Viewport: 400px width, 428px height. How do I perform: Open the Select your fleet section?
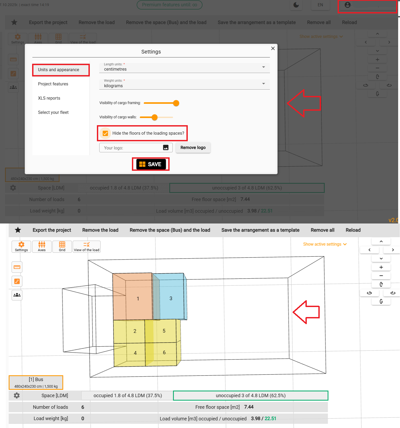[x=53, y=113]
